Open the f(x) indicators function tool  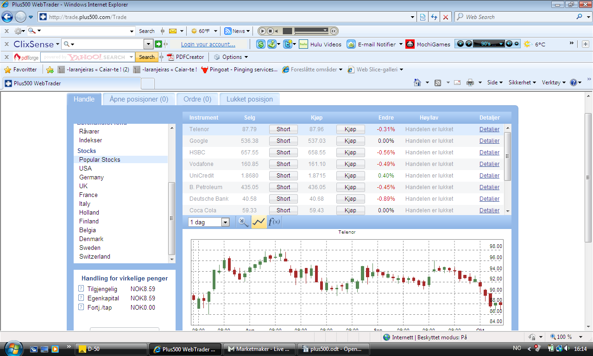(x=274, y=222)
